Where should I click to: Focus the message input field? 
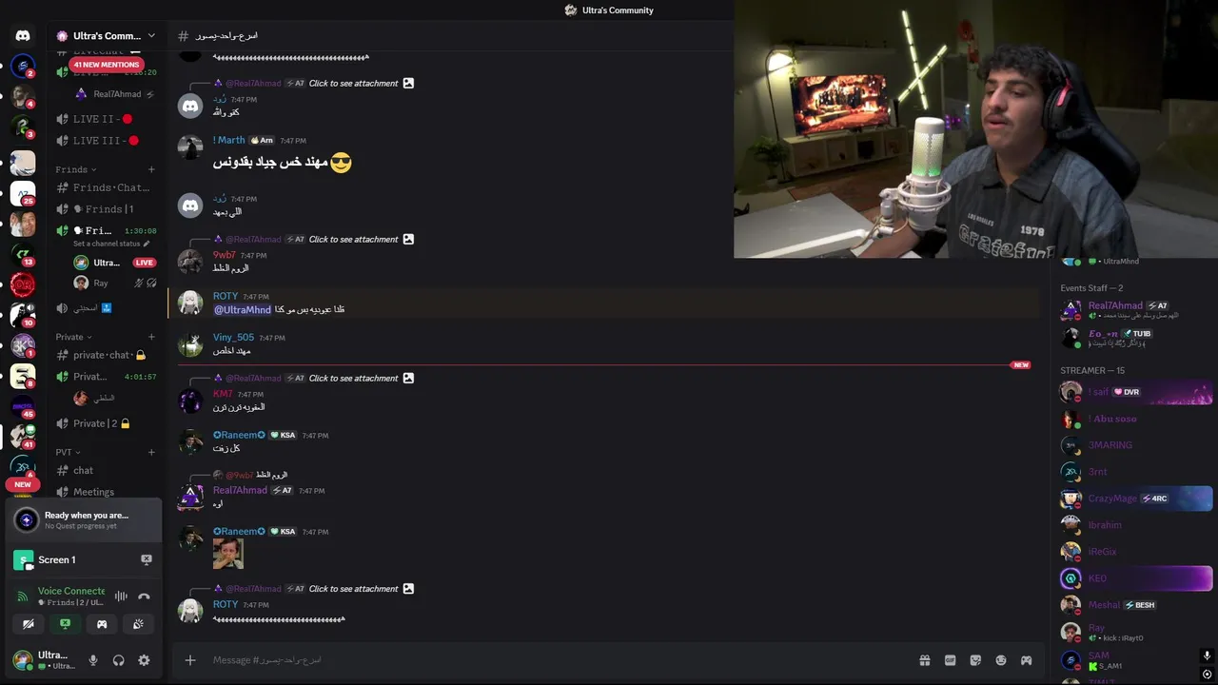[552, 660]
